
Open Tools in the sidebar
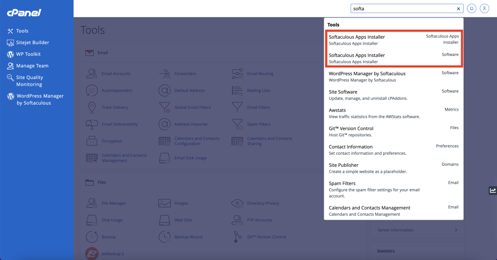coord(18,31)
